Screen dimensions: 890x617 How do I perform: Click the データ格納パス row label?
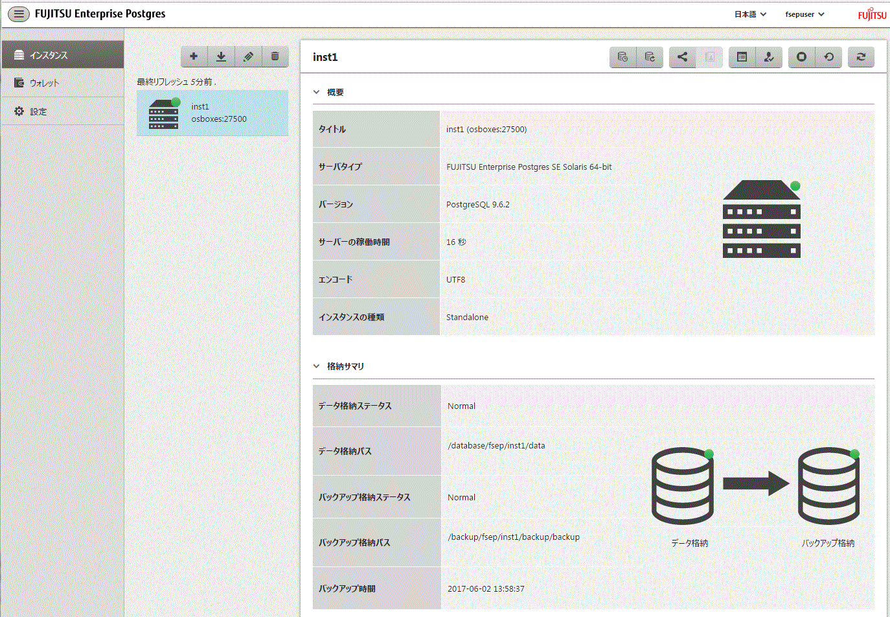345,451
